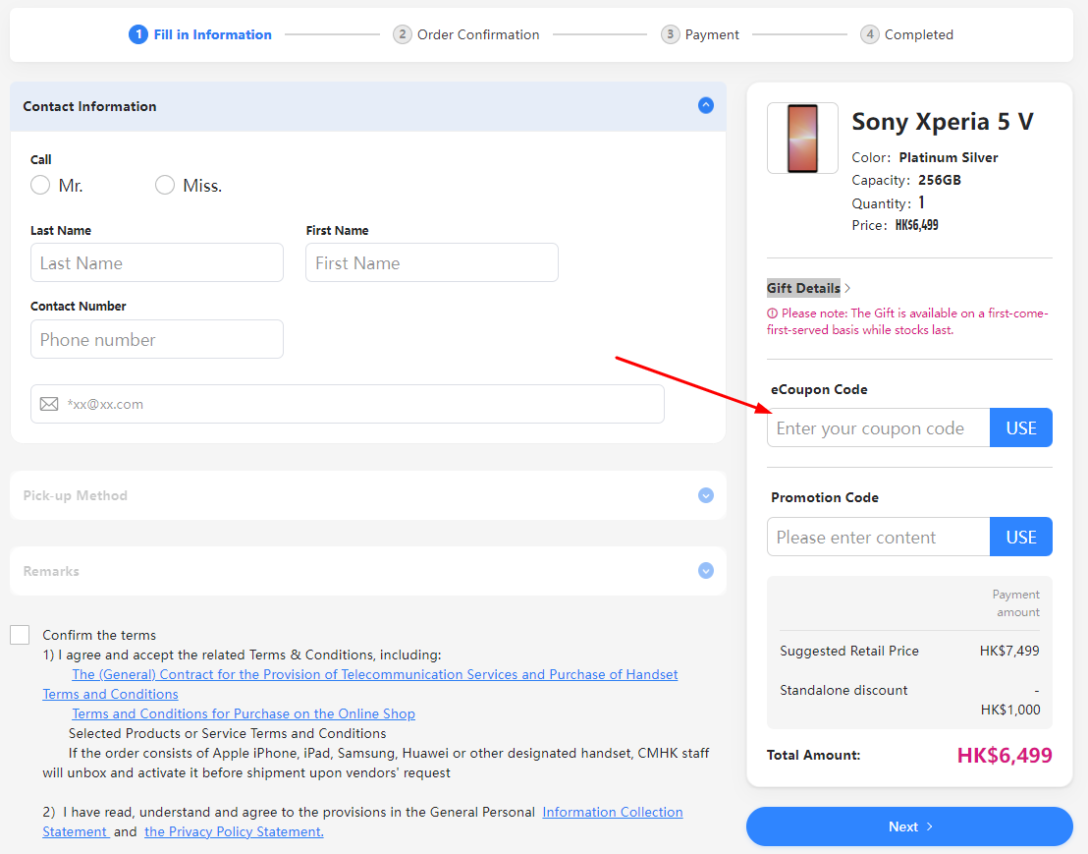Open Online Shop purchase terms link

(244, 713)
